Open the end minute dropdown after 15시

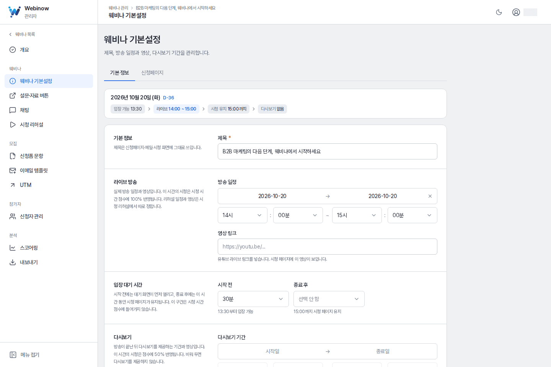click(x=412, y=215)
